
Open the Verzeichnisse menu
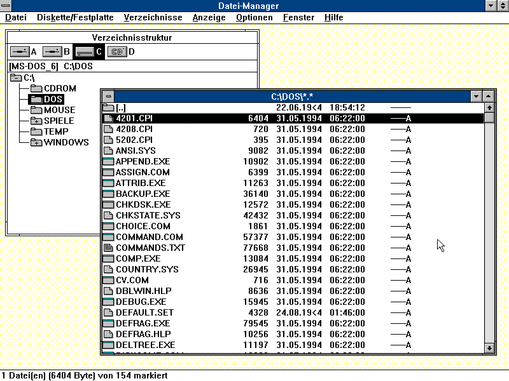(x=153, y=17)
